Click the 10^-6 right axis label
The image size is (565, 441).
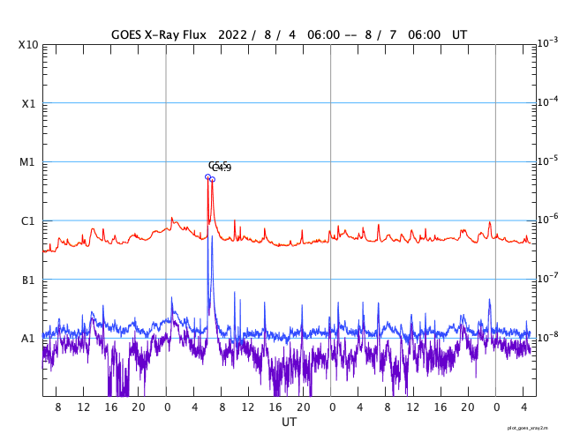tap(547, 219)
